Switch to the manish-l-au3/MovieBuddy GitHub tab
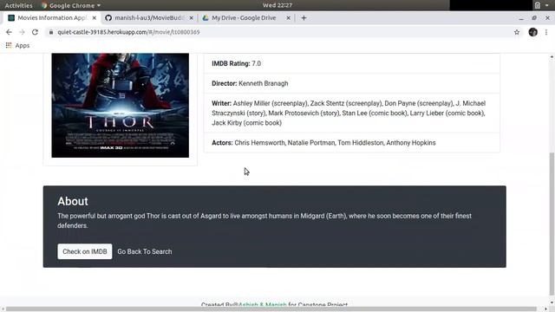The image size is (555, 312). pos(148,17)
